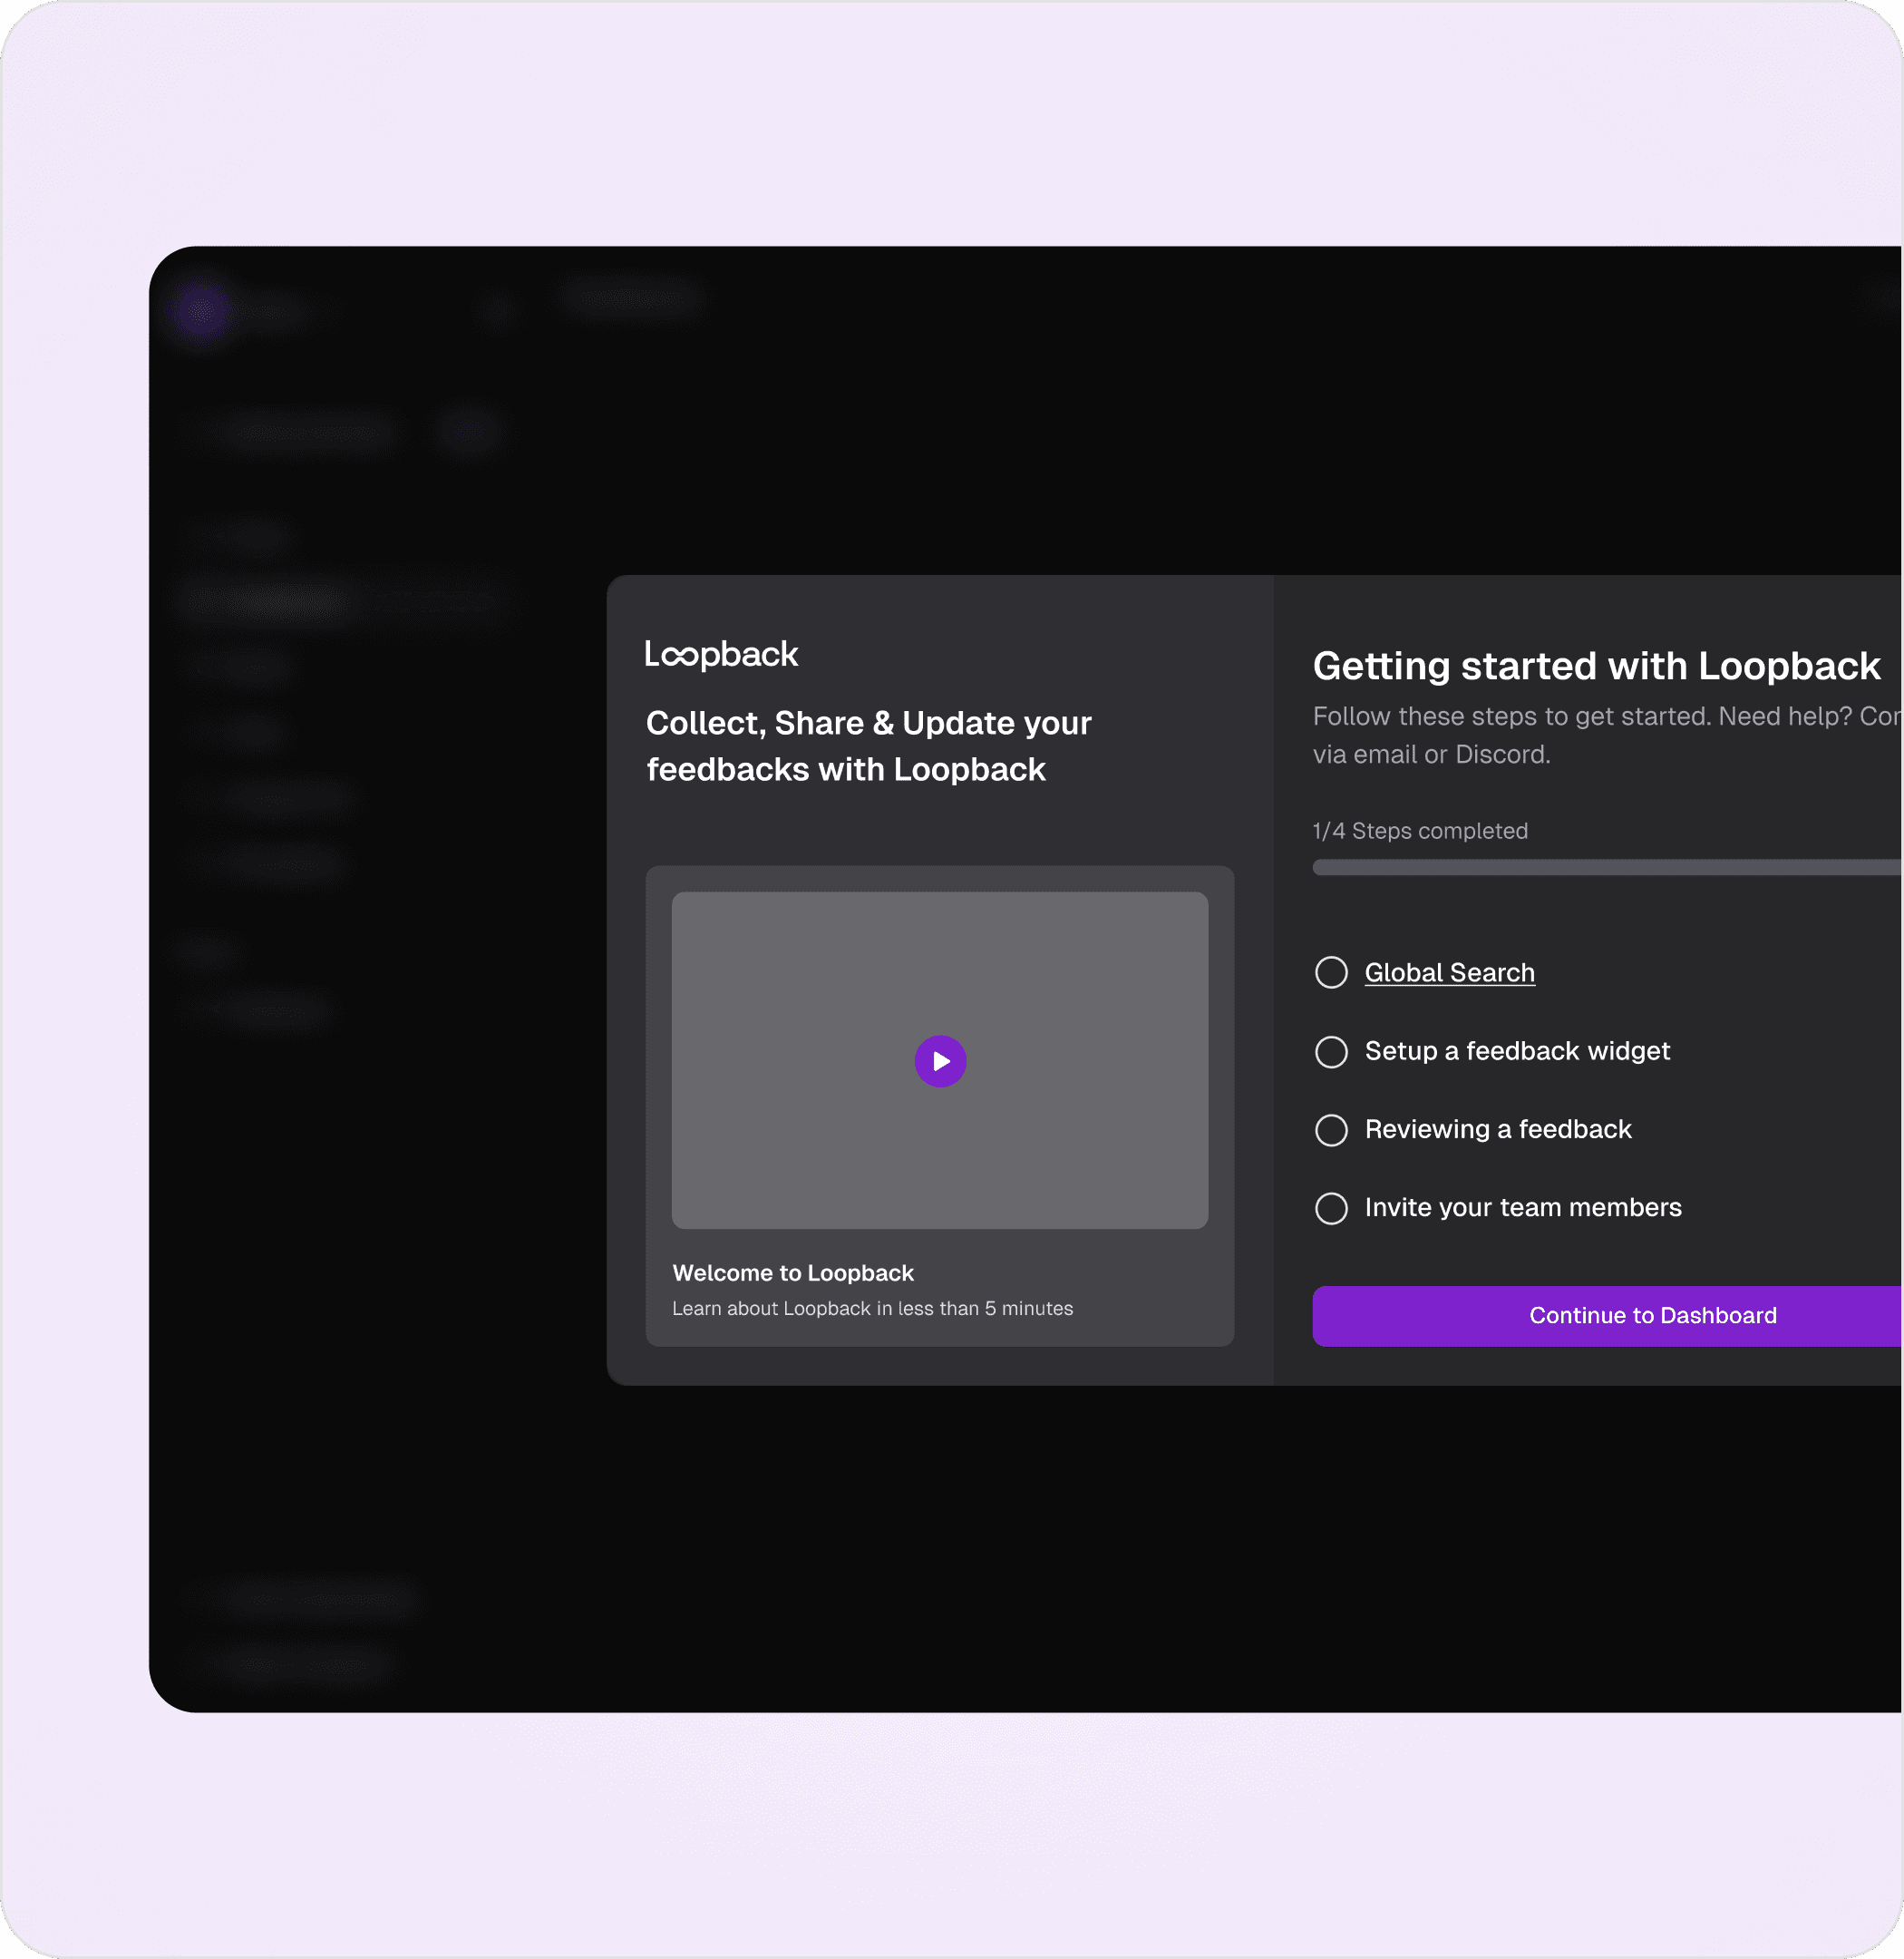1904x1959 pixels.
Task: Click the blurred purple avatar behind the modal
Action: (x=203, y=310)
